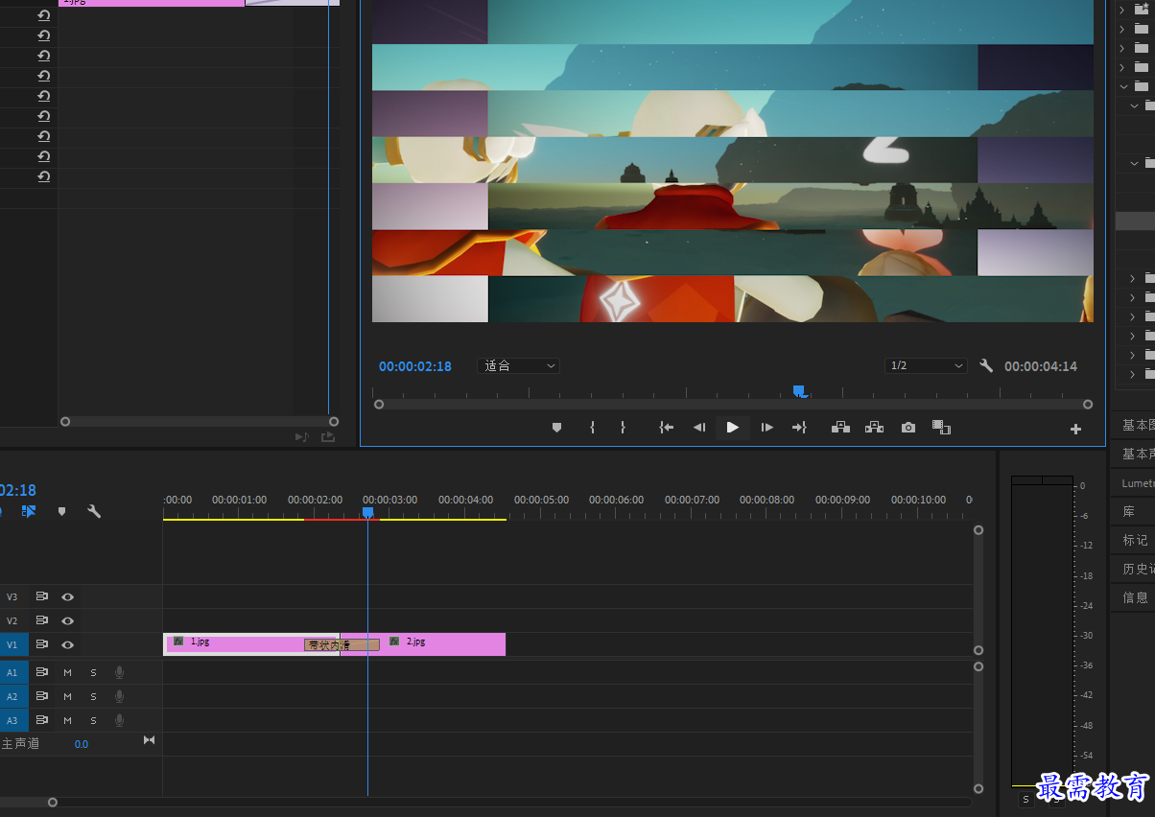
Task: Open the Comparison View button
Action: pos(941,428)
